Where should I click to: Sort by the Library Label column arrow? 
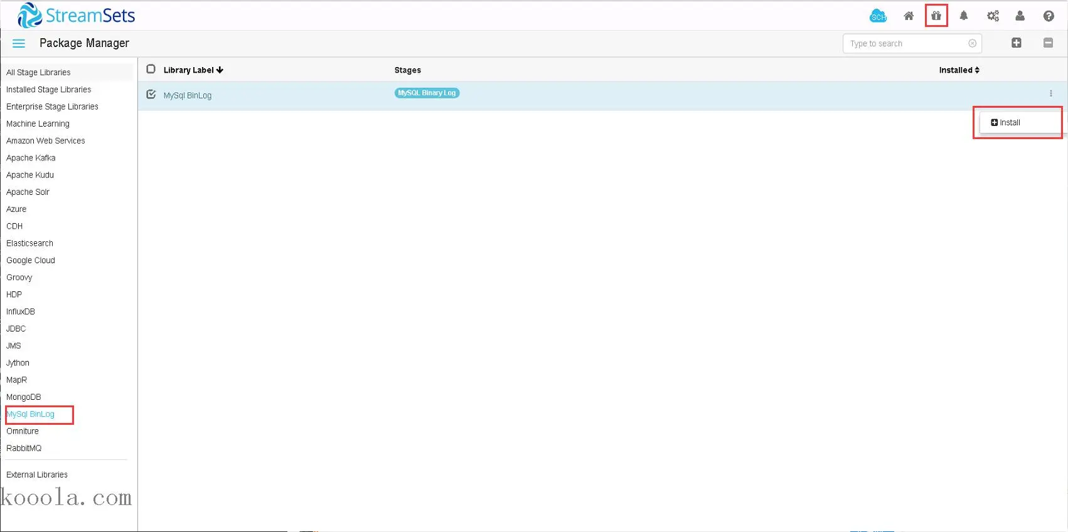(220, 70)
